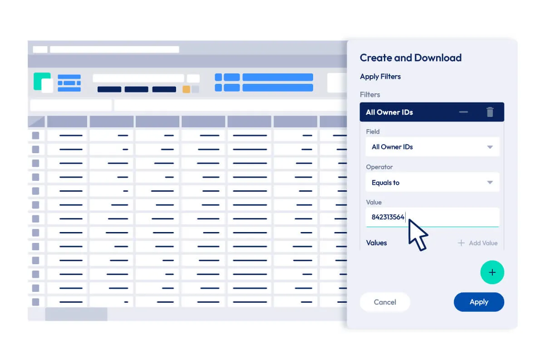Click the All Owner IDs filter header bar
The height and width of the screenshot is (363, 545).
(408, 112)
